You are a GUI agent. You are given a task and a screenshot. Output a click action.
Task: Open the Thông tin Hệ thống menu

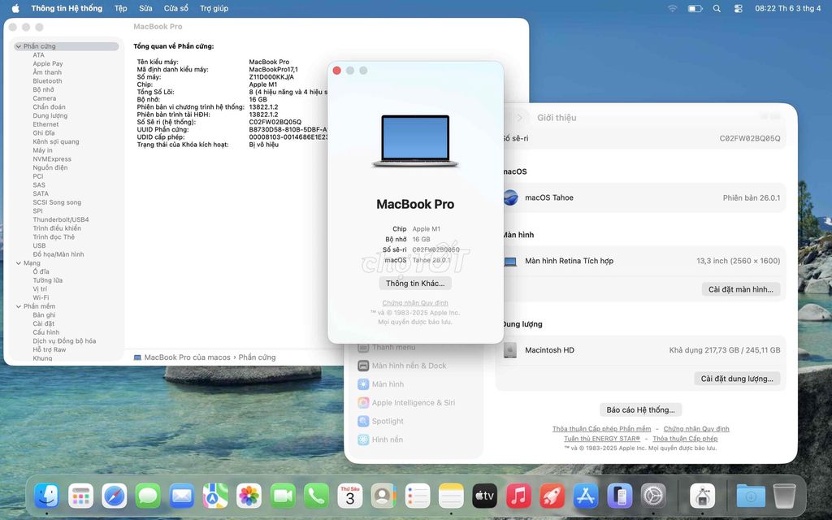[x=67, y=8]
